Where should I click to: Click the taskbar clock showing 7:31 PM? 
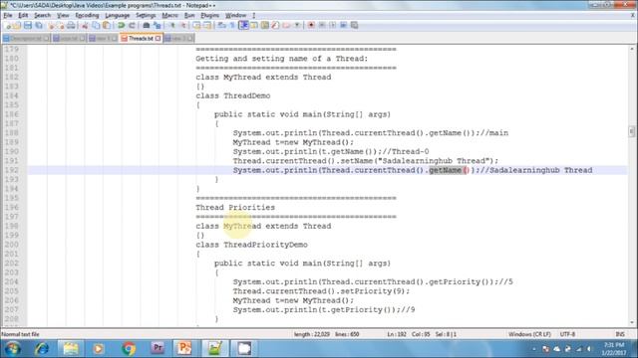tap(613, 349)
